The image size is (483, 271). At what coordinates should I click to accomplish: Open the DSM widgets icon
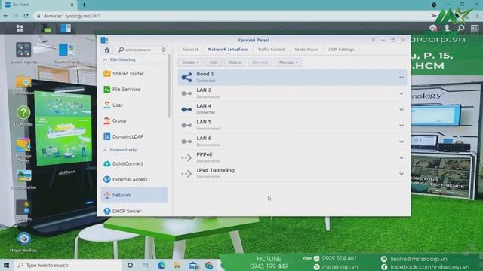pyautogui.click(x=475, y=29)
